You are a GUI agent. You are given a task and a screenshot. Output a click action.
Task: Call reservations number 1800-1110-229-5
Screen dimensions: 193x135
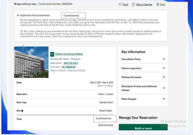click(71, 63)
